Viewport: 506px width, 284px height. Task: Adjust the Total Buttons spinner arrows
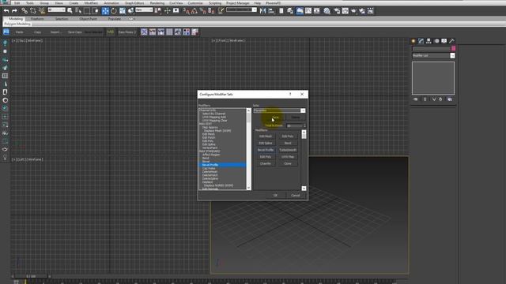[x=304, y=125]
